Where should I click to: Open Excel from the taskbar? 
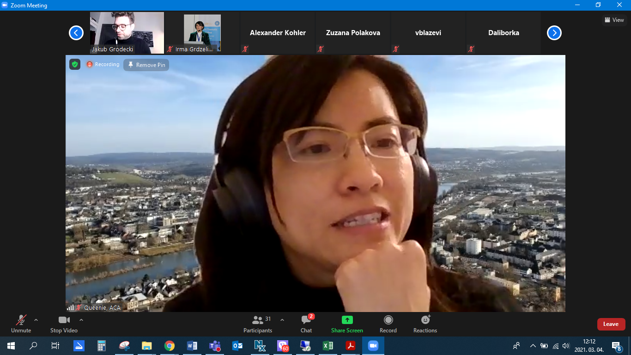click(x=328, y=346)
